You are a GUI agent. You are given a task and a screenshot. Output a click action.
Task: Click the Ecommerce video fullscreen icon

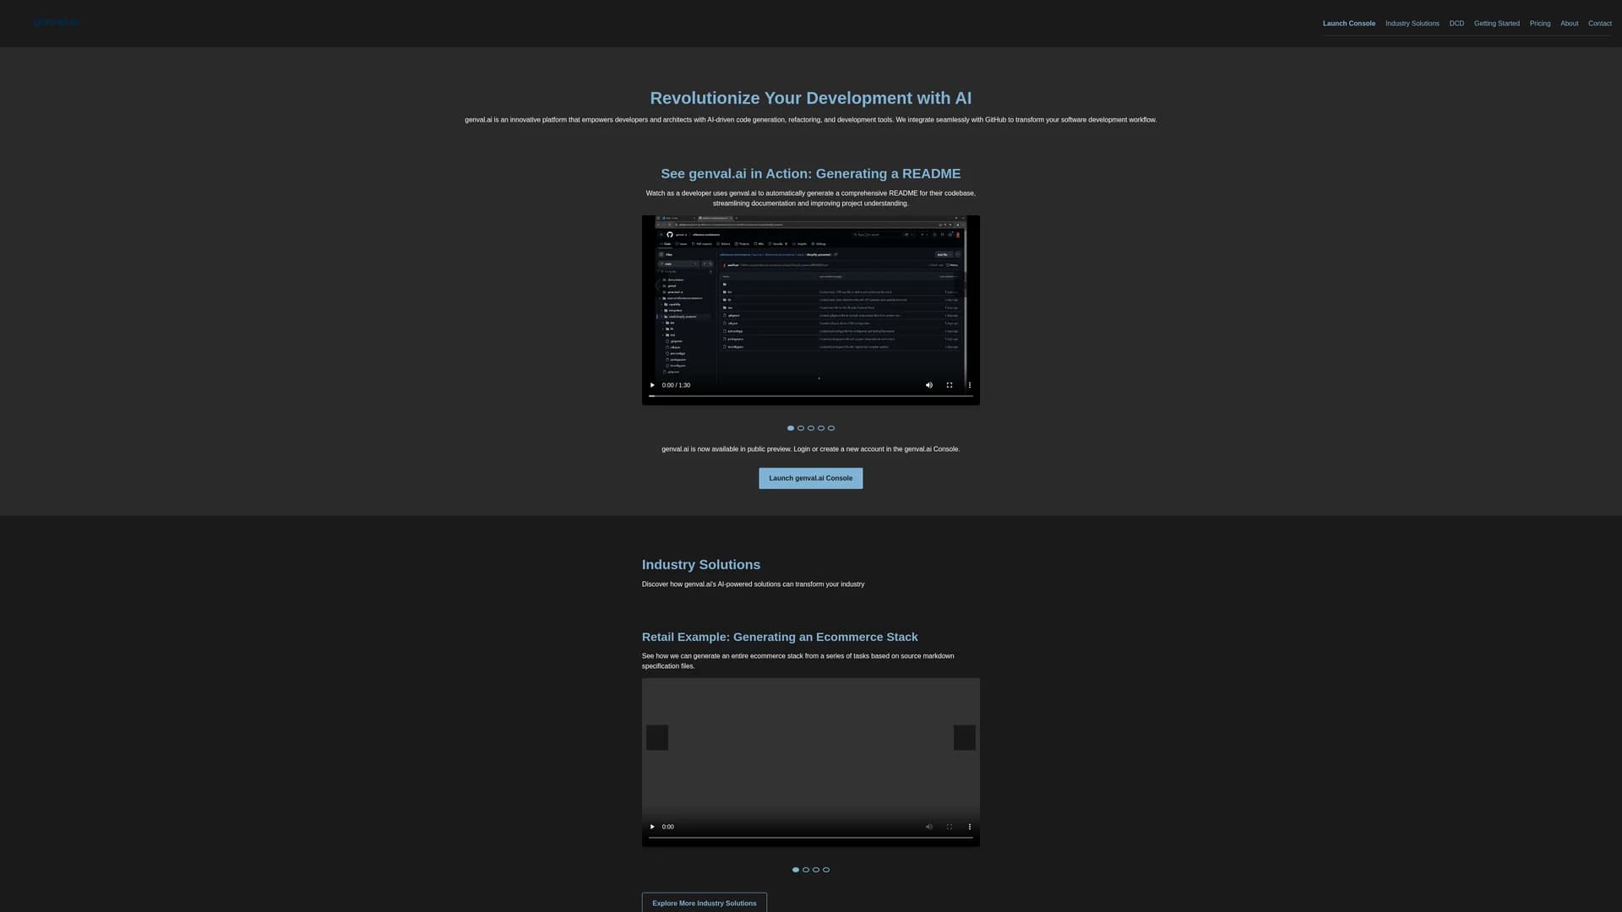(949, 827)
